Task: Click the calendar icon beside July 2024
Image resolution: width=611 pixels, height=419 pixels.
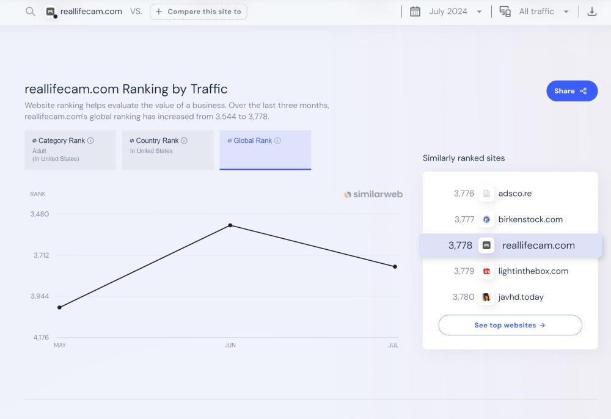Action: 415,12
